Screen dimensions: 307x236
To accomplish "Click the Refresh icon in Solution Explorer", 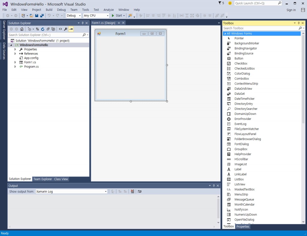I will click(x=43, y=29).
